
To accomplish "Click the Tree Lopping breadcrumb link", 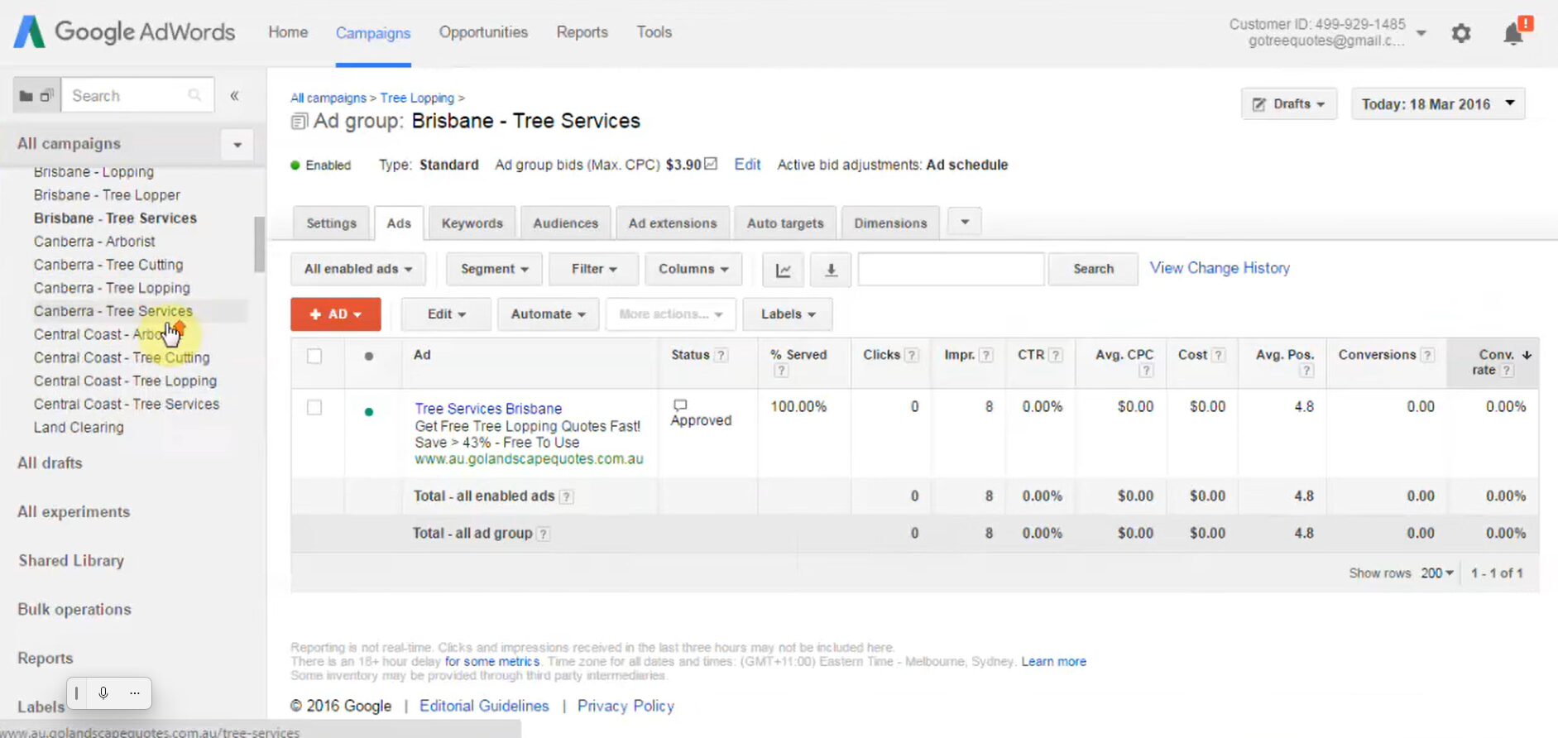I will [x=417, y=98].
